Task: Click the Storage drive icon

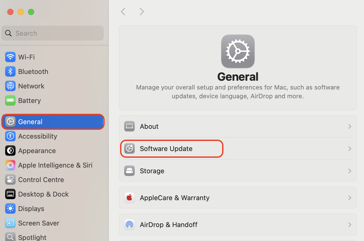Action: point(129,171)
